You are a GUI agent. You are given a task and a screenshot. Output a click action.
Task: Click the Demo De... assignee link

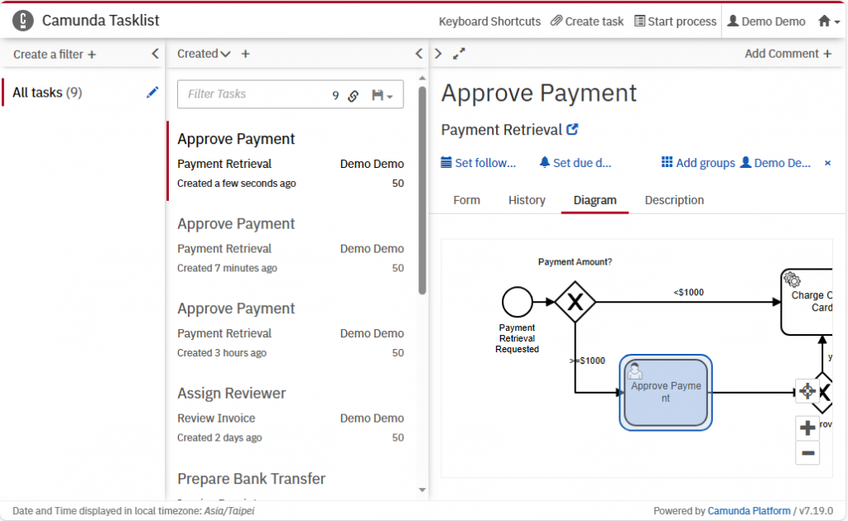point(775,163)
